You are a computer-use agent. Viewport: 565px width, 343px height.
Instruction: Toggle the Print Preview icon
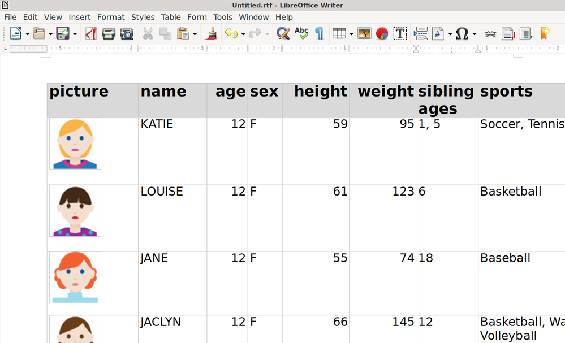coord(127,34)
